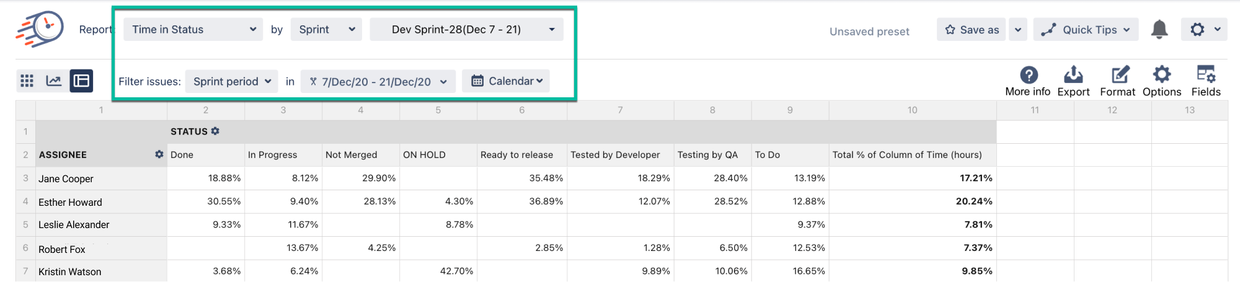Click the Time in Status app logo
This screenshot has height=282, width=1240.
click(40, 29)
